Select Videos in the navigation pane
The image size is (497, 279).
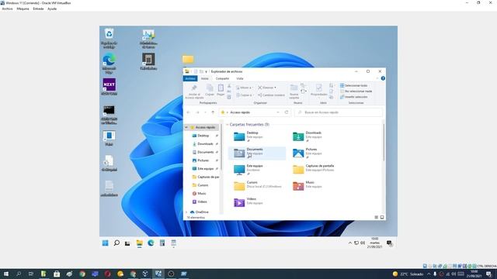pyautogui.click(x=202, y=201)
